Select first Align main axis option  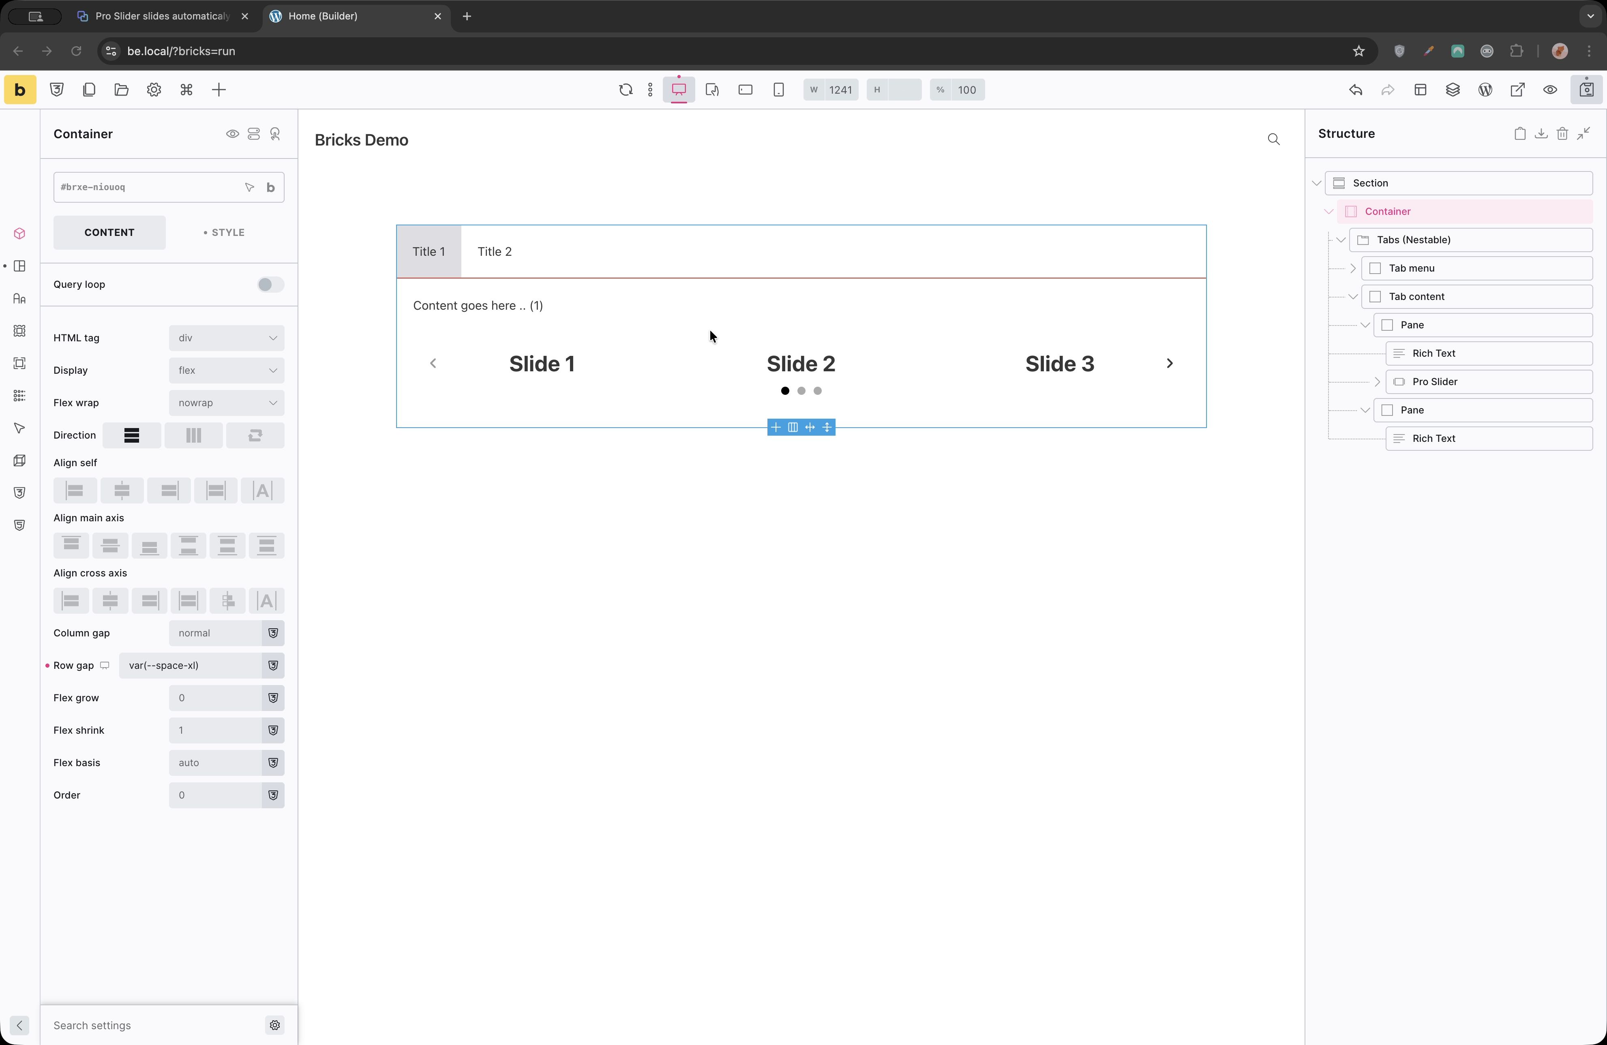tap(72, 546)
